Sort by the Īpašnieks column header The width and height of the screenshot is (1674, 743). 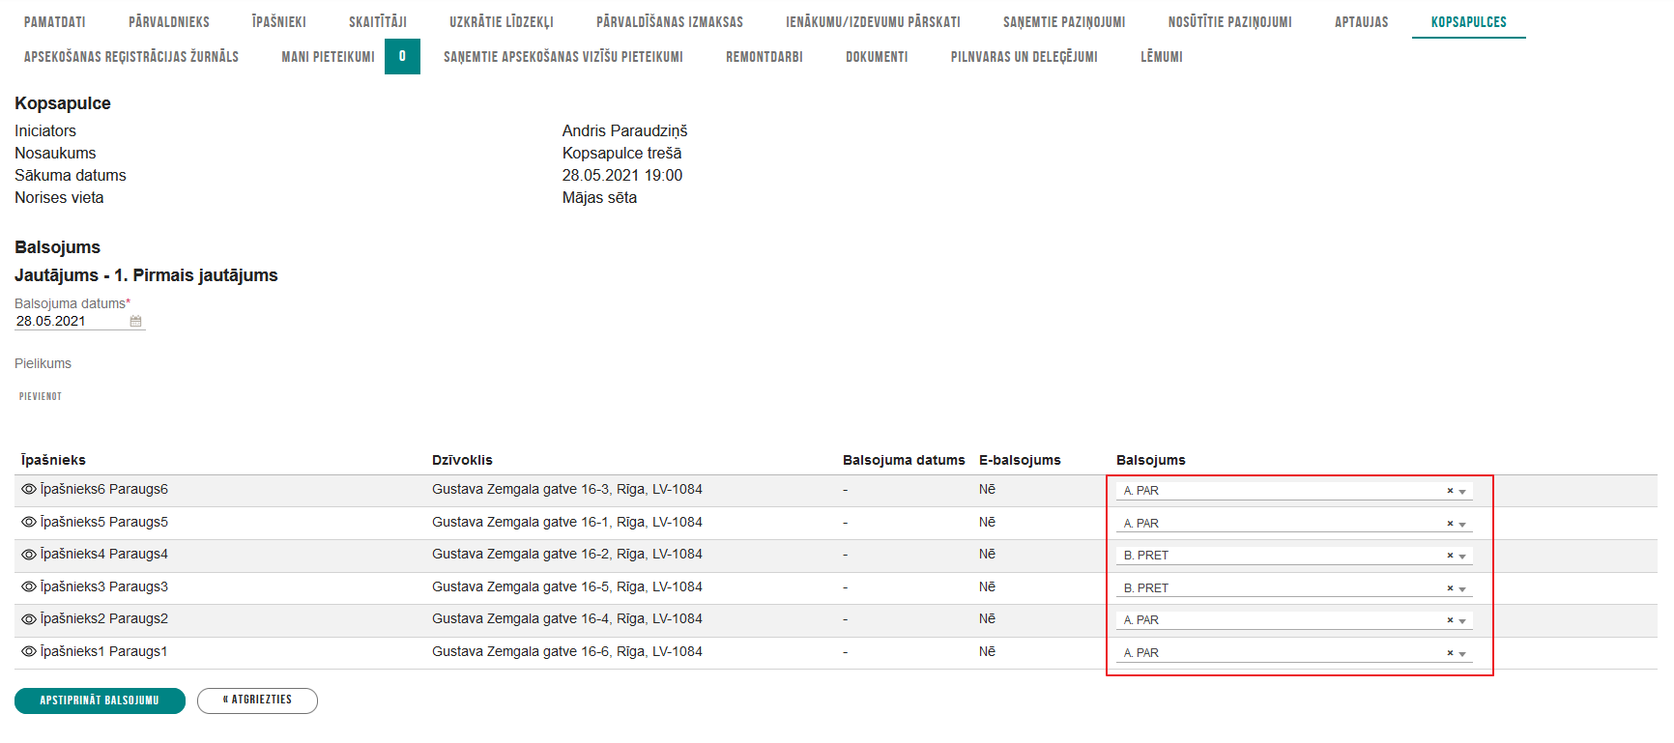pyautogui.click(x=53, y=460)
